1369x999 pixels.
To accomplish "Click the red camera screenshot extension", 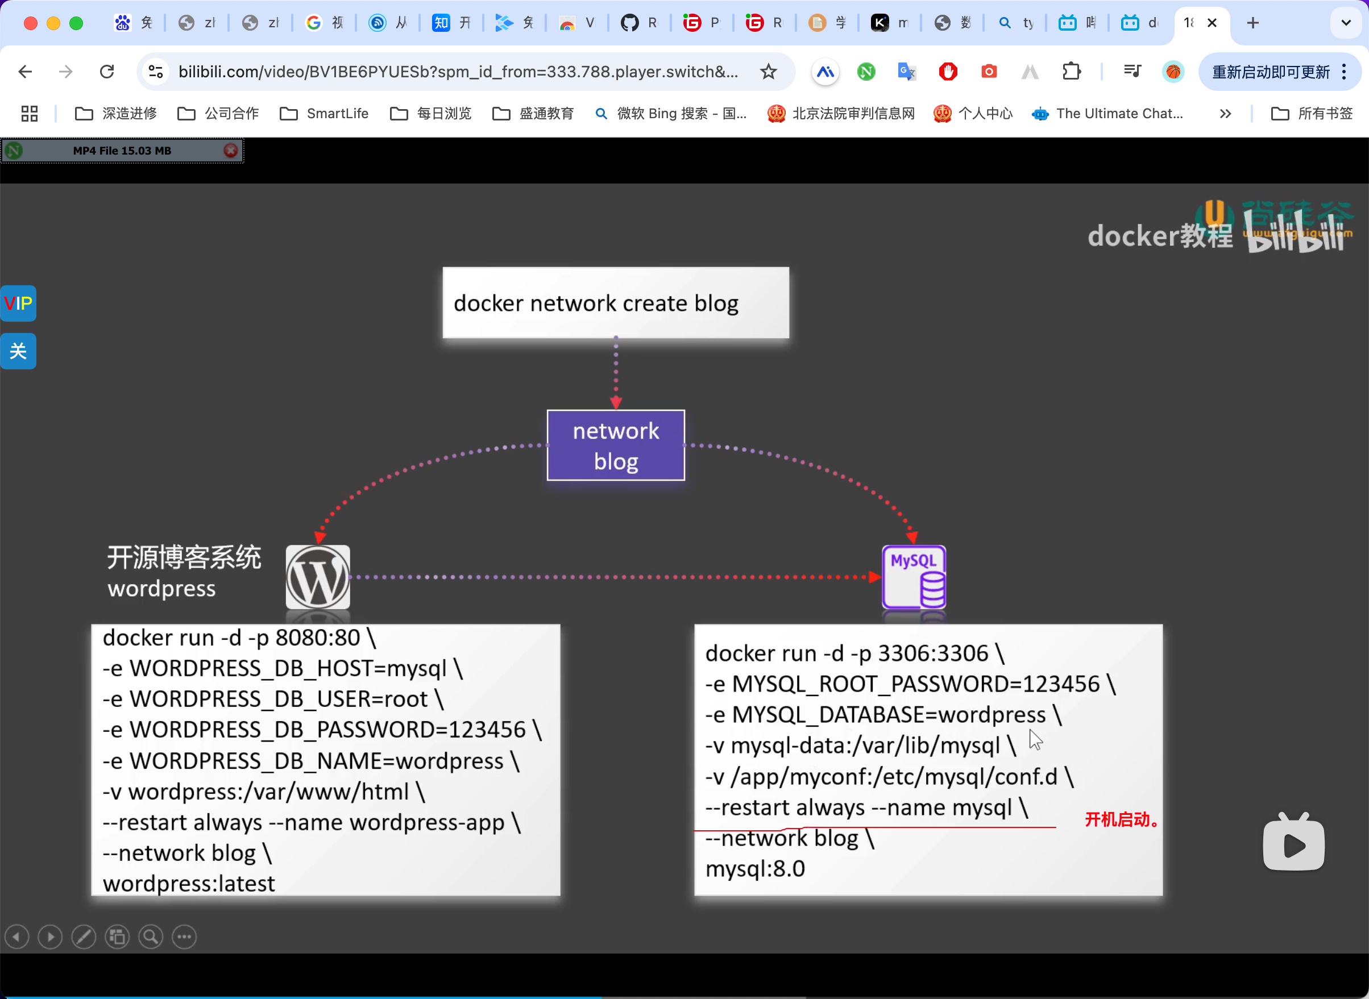I will tap(989, 72).
